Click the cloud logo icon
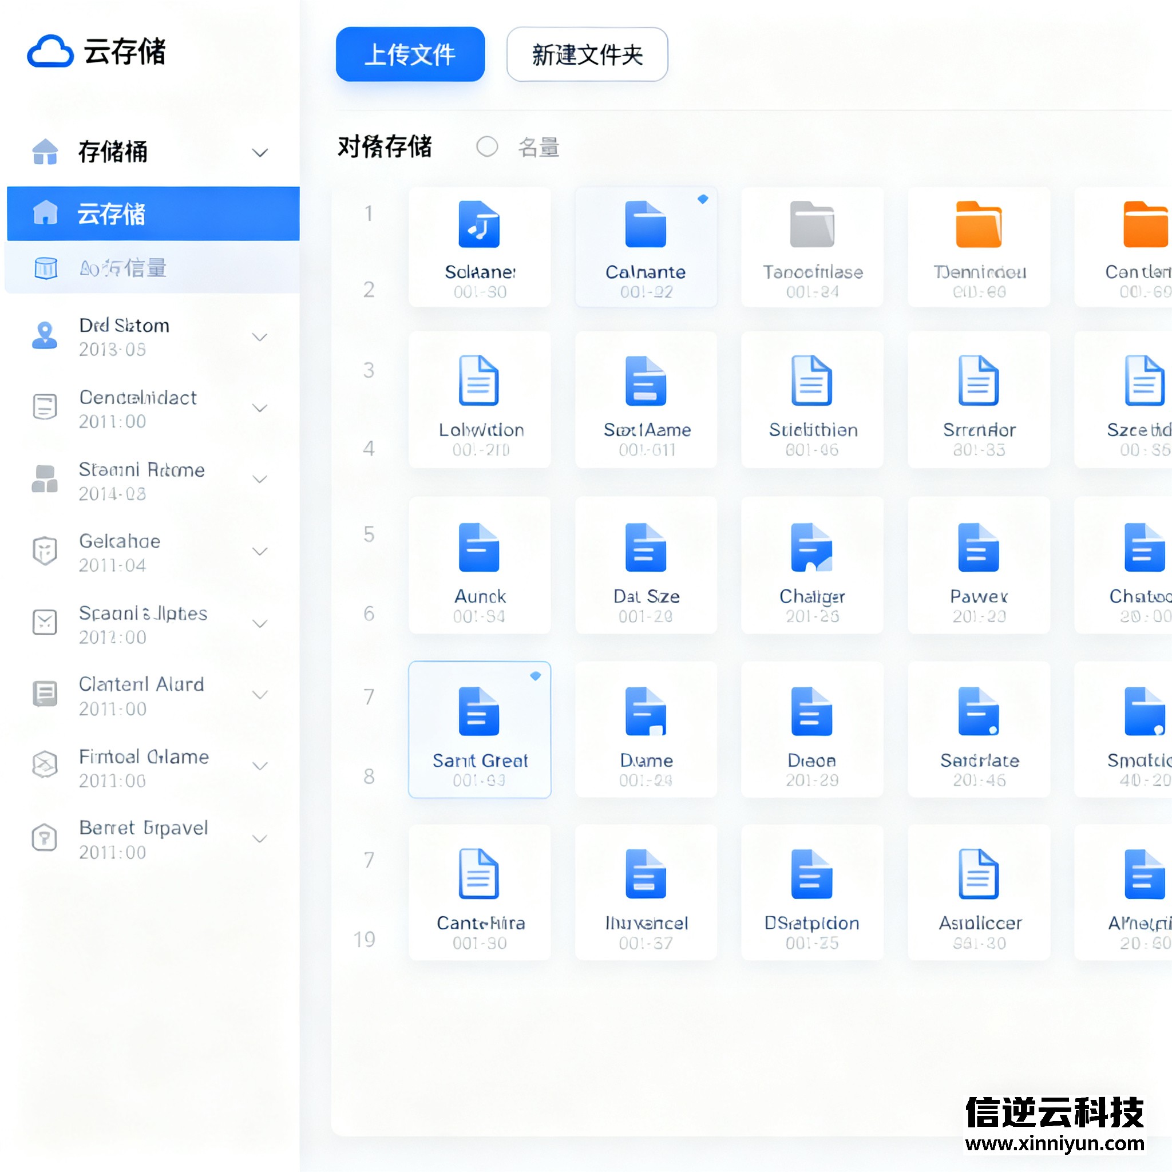Image resolution: width=1172 pixels, height=1172 pixels. [x=50, y=52]
